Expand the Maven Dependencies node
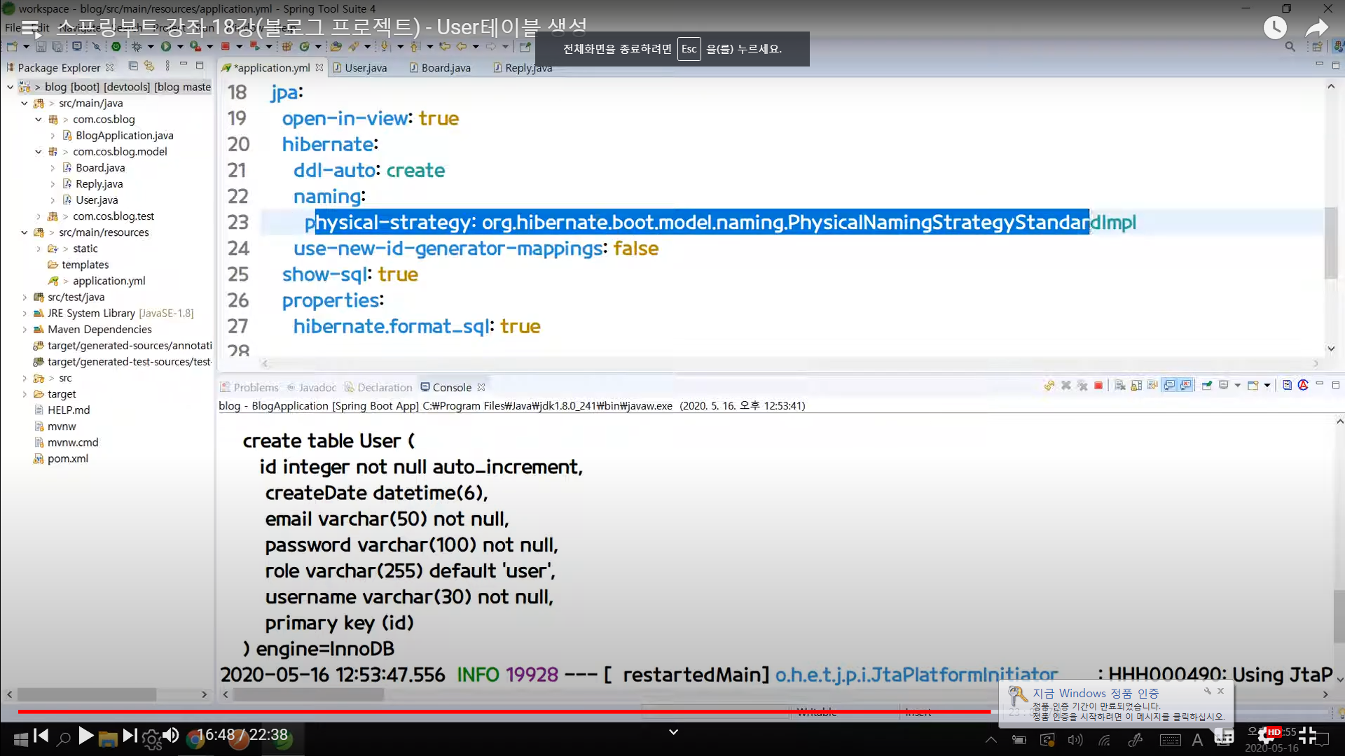The height and width of the screenshot is (756, 1345). pos(24,329)
